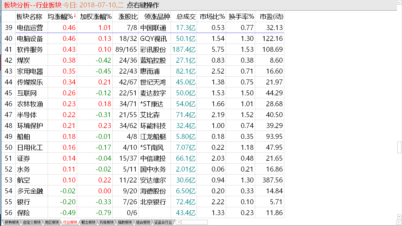Select the 电脑设备 sector row

pos(143,39)
